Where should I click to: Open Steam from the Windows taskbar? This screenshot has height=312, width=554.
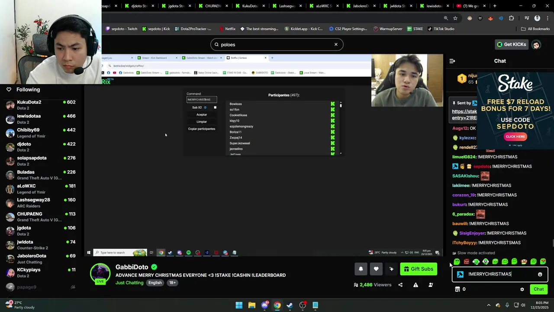[x=290, y=305]
